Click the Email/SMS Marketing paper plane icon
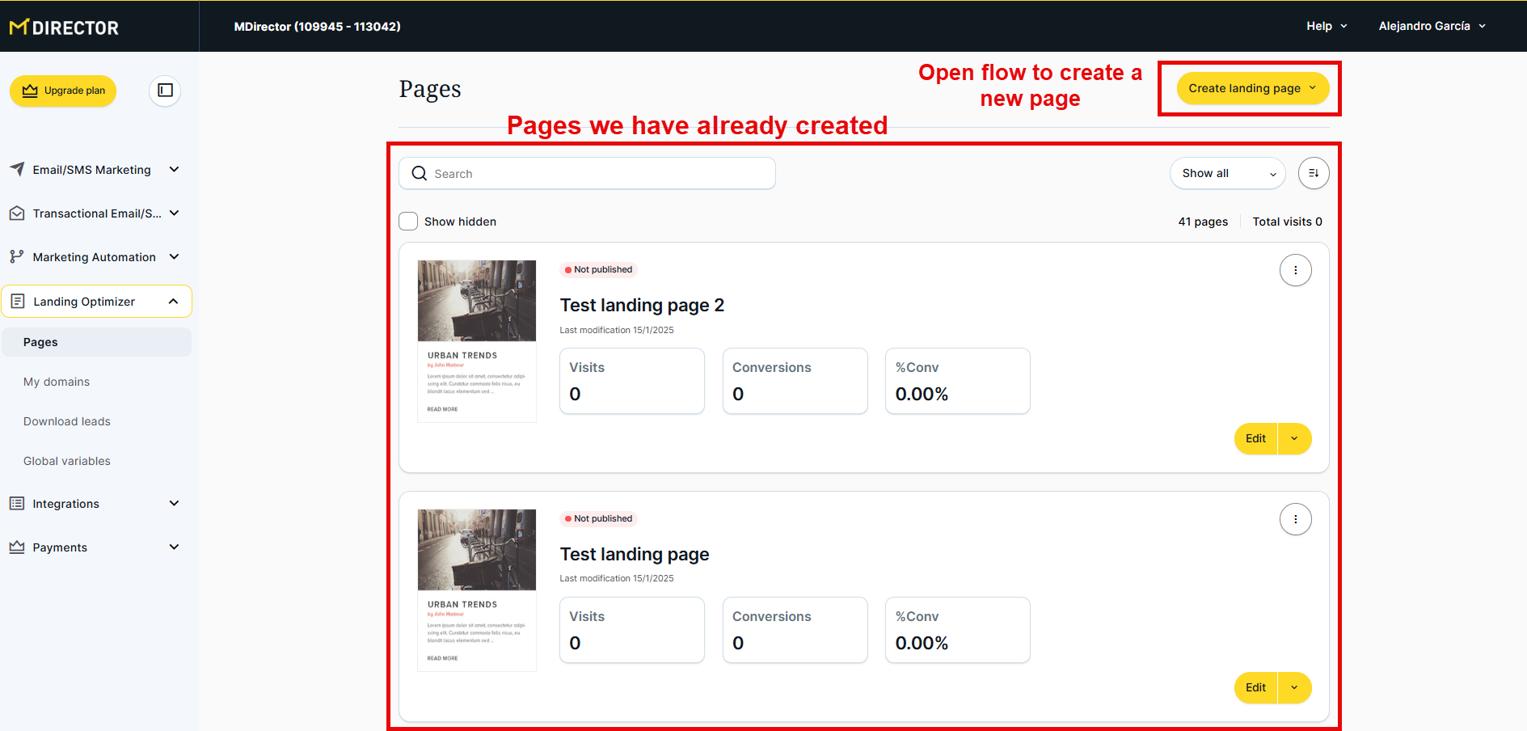 (17, 169)
